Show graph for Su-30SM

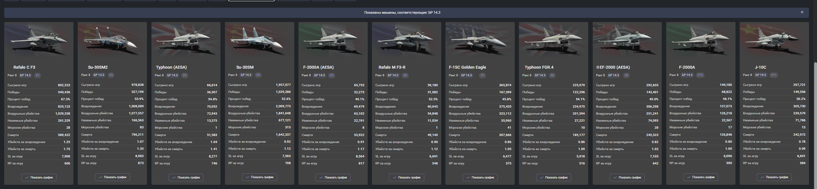click(259, 177)
